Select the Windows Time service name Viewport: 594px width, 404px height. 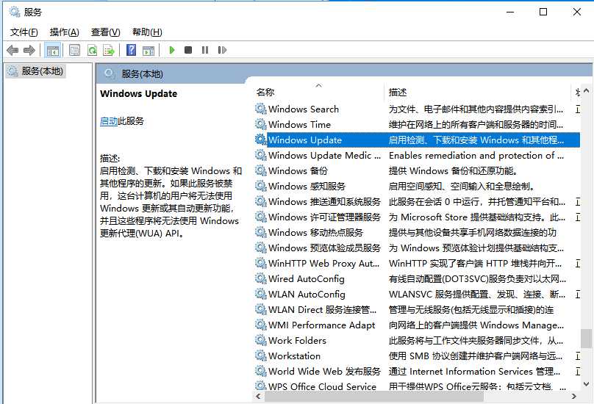point(299,125)
